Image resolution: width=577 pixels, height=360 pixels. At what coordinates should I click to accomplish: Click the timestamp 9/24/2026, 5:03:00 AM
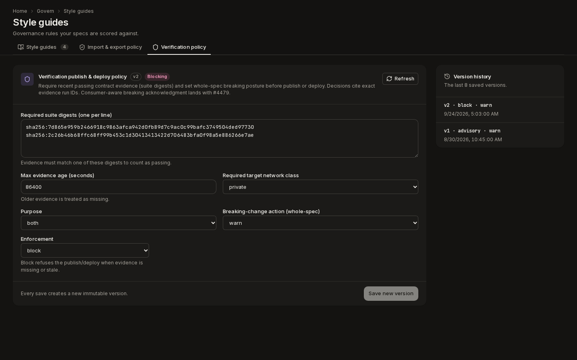click(x=471, y=114)
